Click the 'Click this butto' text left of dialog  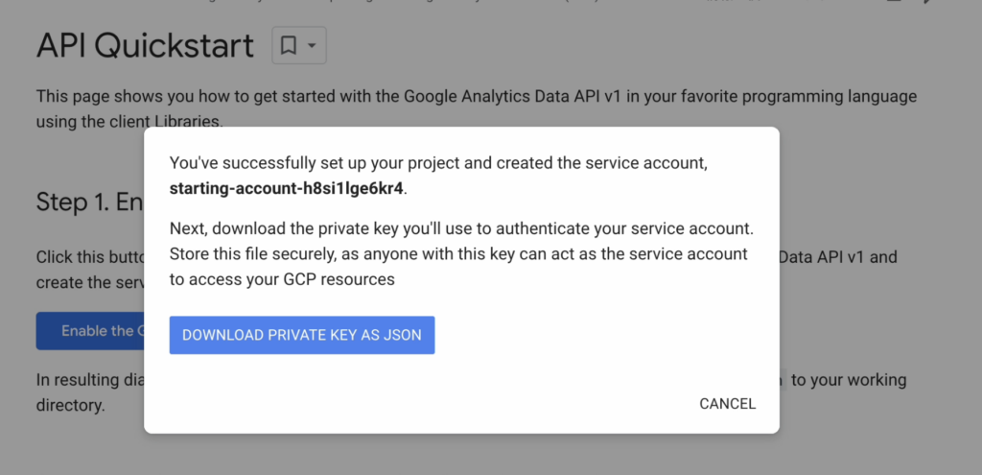(x=90, y=257)
